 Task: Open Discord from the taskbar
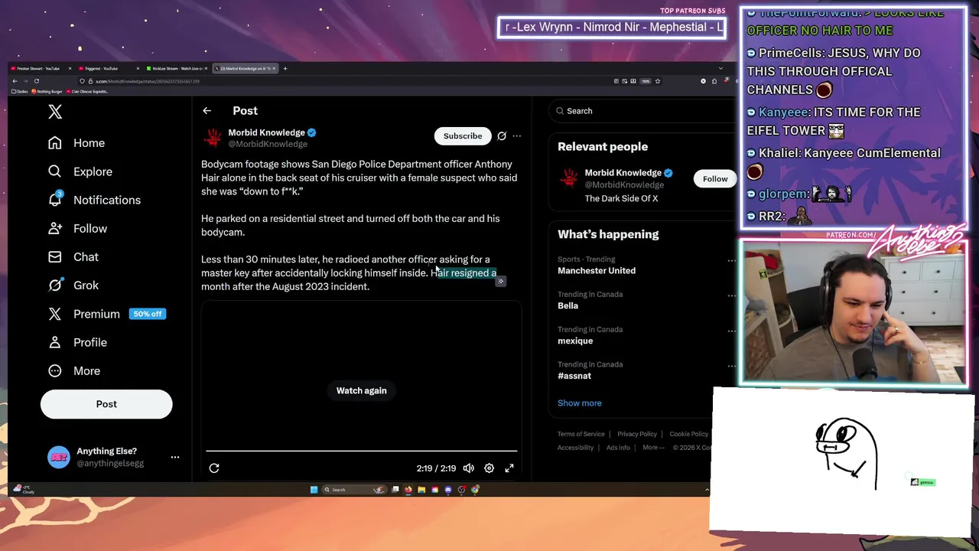coord(448,490)
